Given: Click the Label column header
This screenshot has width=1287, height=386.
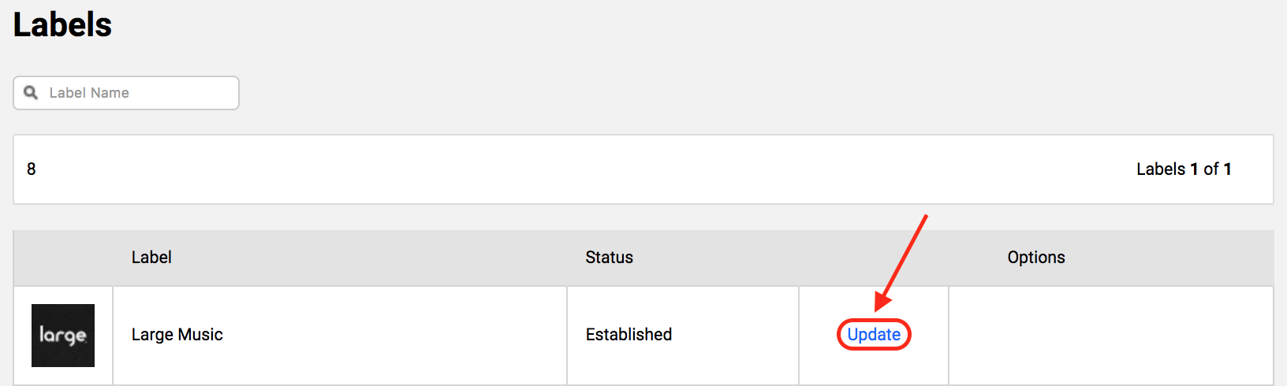Looking at the screenshot, I should pyautogui.click(x=151, y=258).
